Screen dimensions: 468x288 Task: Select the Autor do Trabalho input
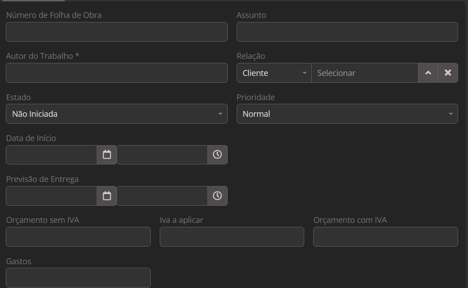point(117,73)
